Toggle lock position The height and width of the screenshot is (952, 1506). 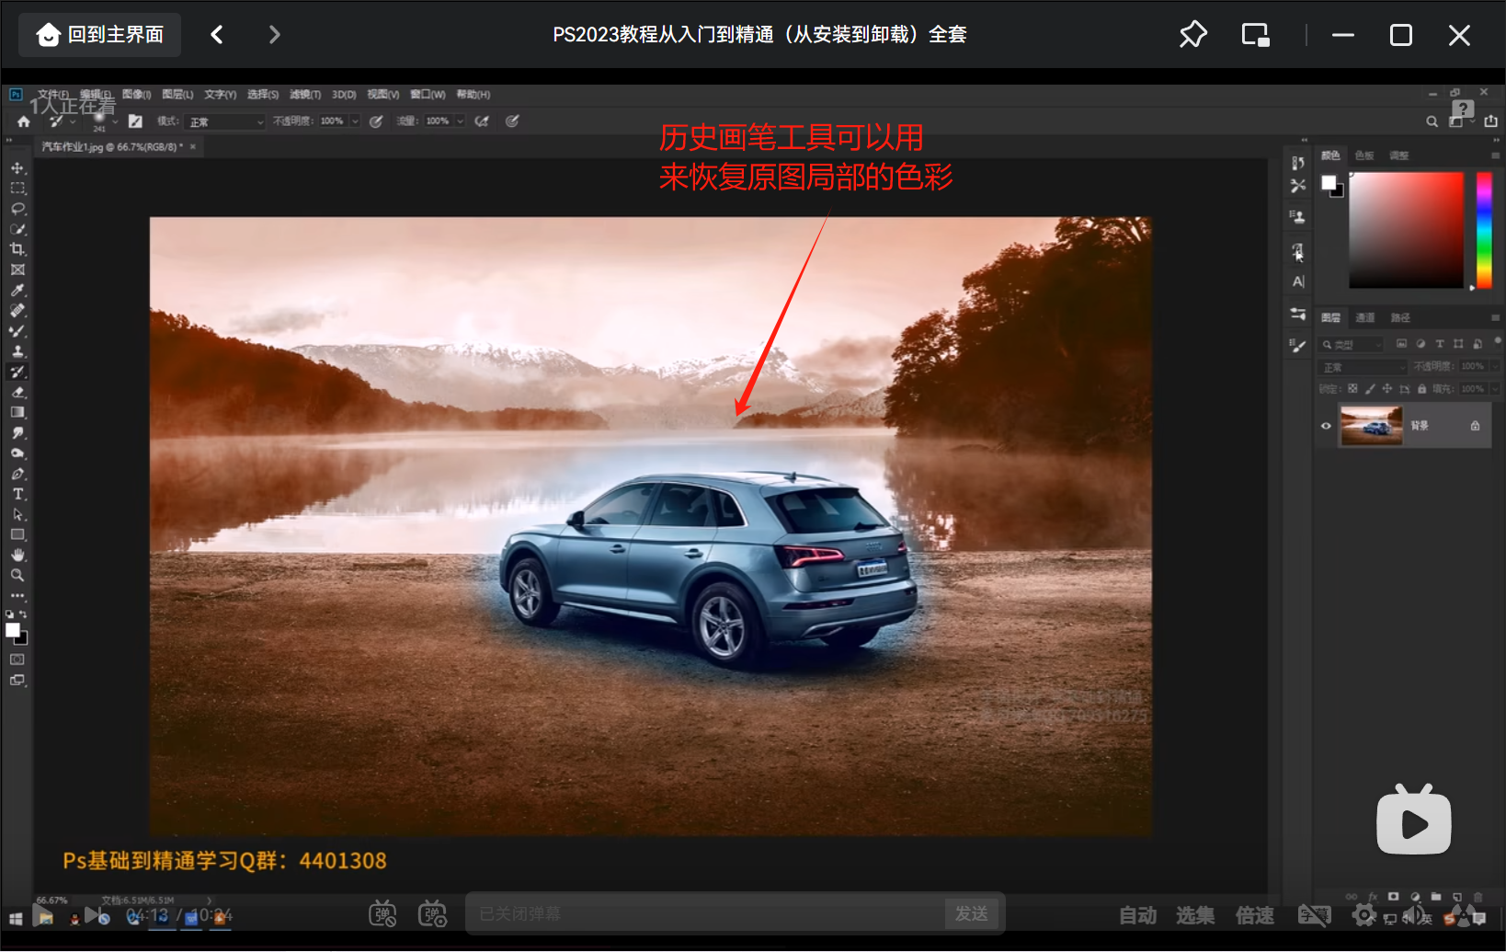1387,389
